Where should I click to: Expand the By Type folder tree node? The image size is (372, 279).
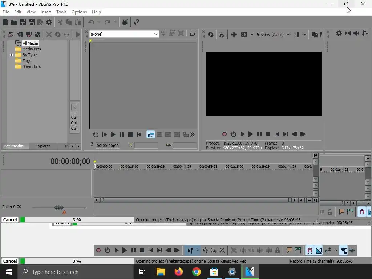click(x=11, y=55)
